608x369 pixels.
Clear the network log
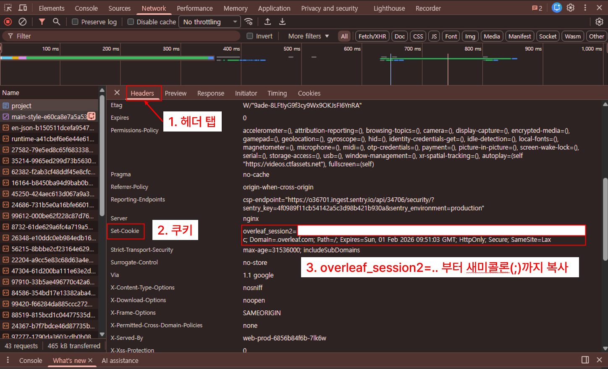(23, 22)
